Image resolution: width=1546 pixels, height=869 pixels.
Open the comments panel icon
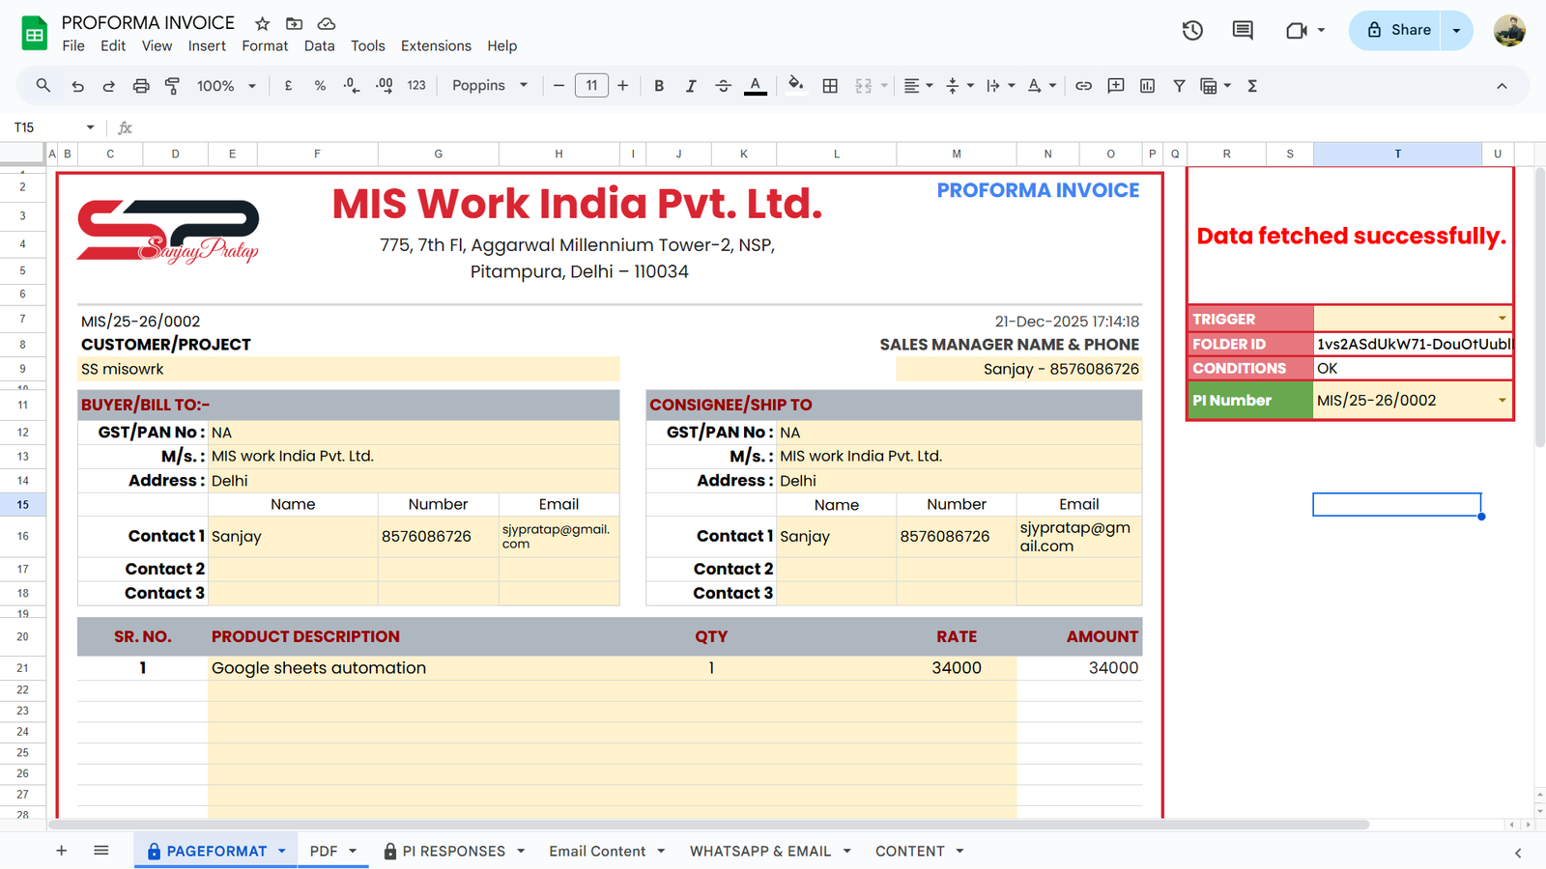pos(1243,30)
